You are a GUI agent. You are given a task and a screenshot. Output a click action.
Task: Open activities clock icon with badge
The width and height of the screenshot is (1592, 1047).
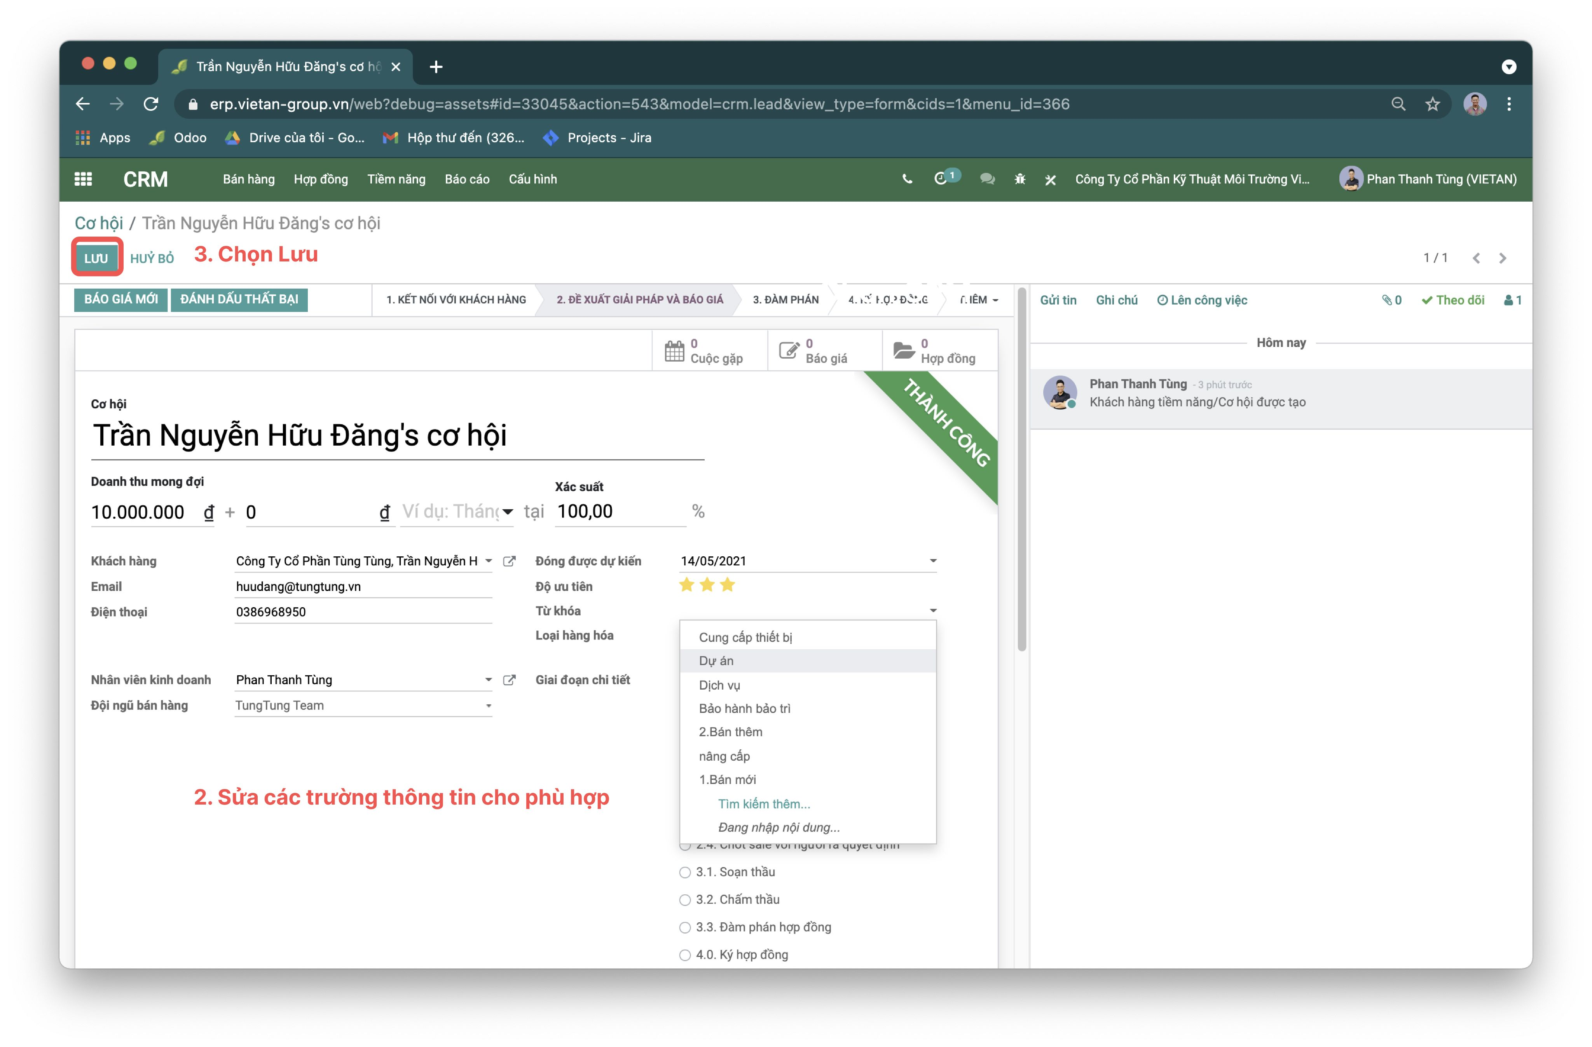[941, 178]
